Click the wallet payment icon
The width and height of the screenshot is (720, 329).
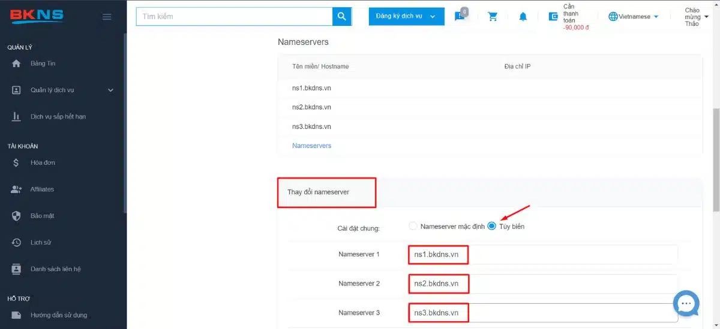(x=554, y=17)
